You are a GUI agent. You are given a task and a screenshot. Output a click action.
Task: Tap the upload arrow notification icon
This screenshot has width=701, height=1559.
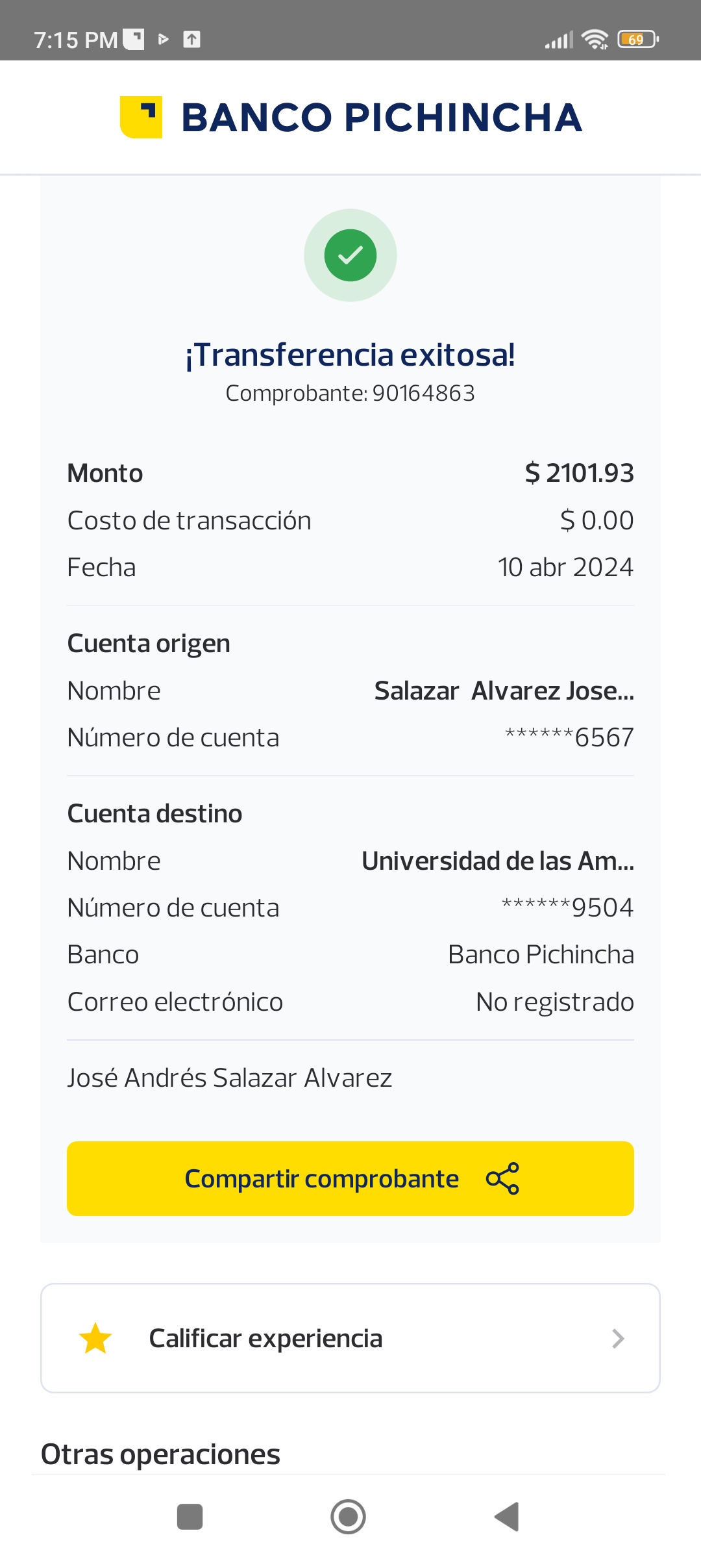191,40
